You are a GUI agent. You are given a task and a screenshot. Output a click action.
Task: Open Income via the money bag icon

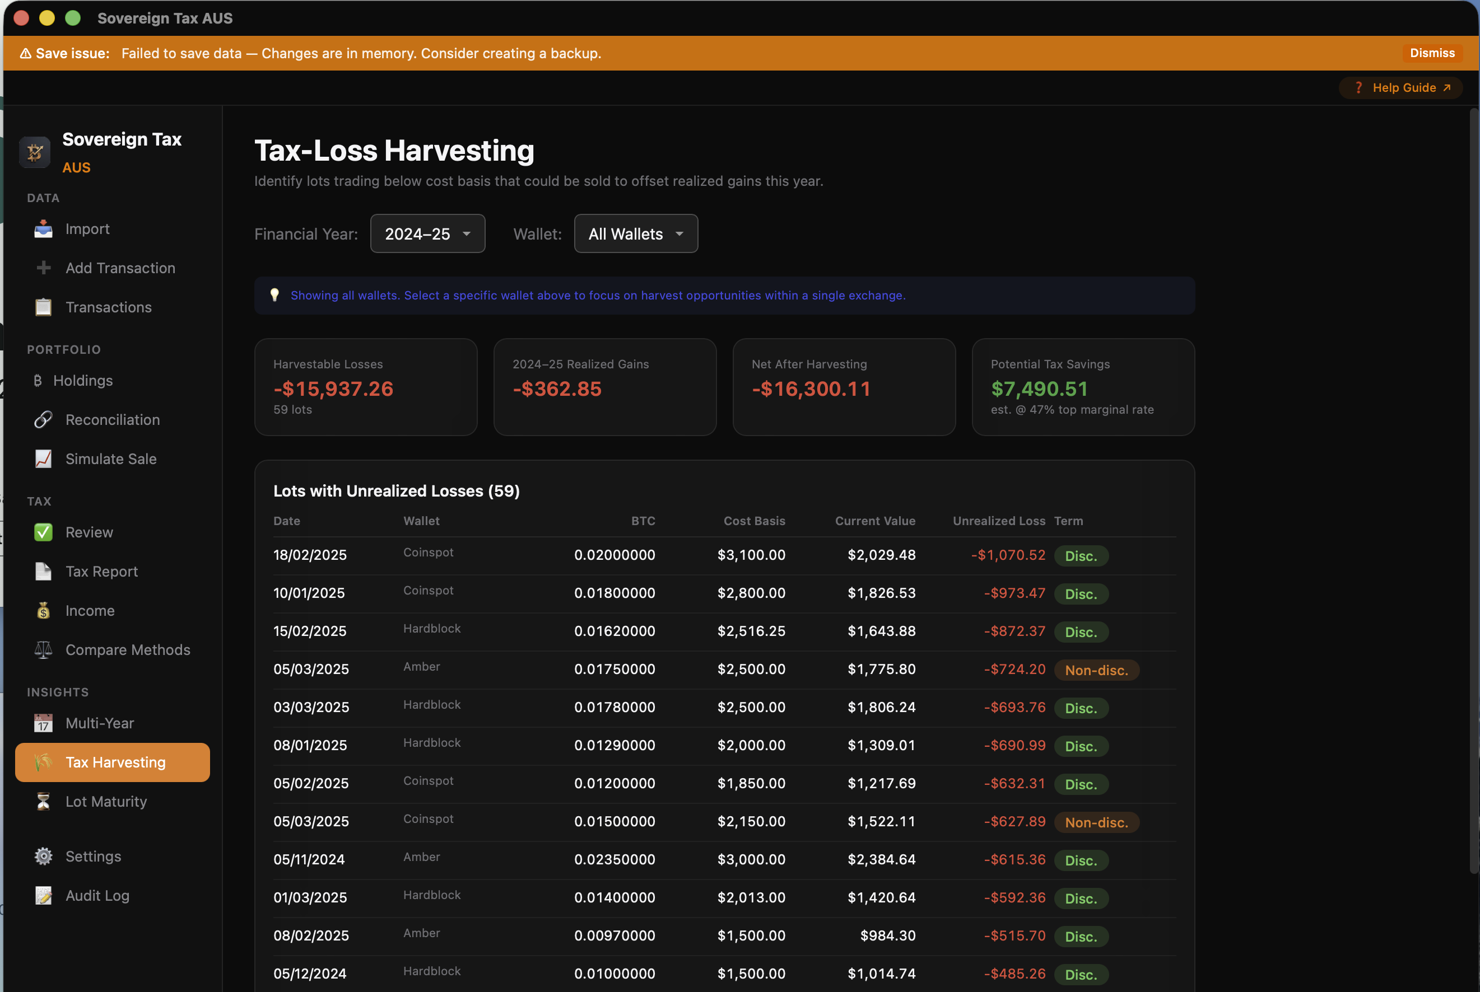[x=43, y=611]
